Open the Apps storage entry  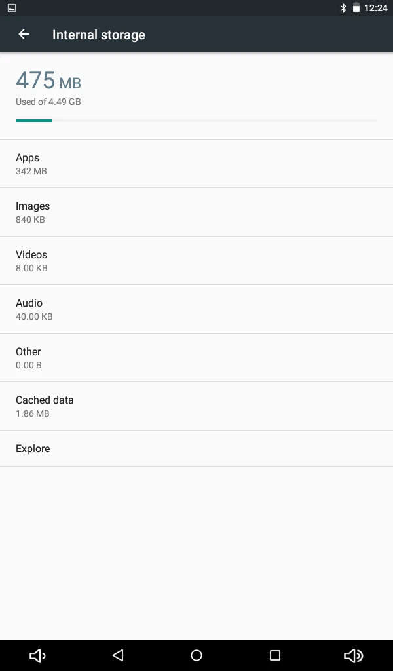point(196,164)
